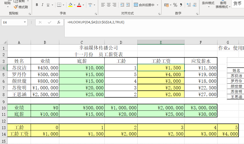244x144 pixels.
Task: Select cell ¥27,000 in 应发薪水 column
Action: click(x=201, y=94)
